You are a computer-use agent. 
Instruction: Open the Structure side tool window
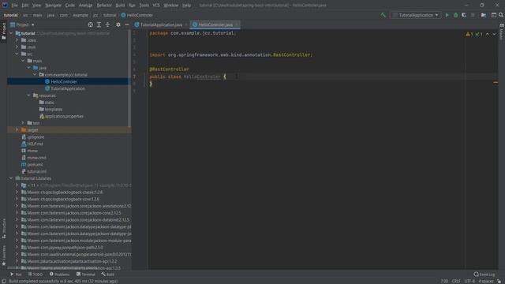(x=4, y=228)
